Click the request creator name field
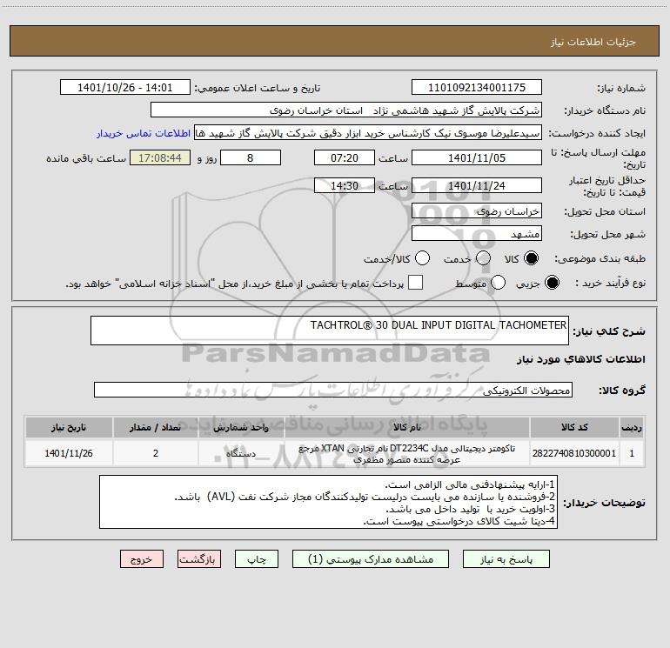670x648 pixels. 368,133
